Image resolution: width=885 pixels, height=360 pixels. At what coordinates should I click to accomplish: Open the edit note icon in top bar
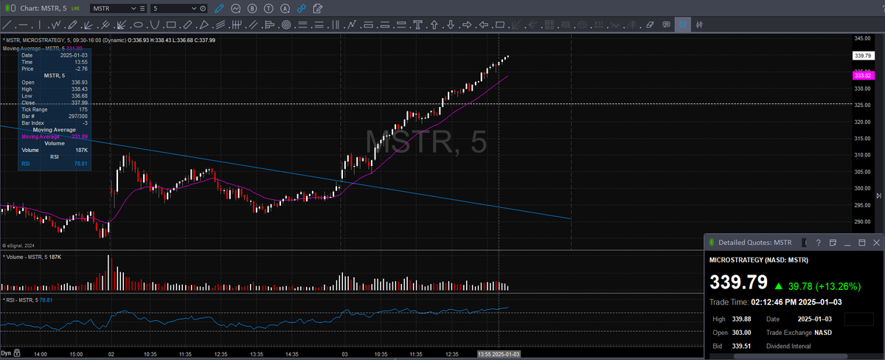317,8
